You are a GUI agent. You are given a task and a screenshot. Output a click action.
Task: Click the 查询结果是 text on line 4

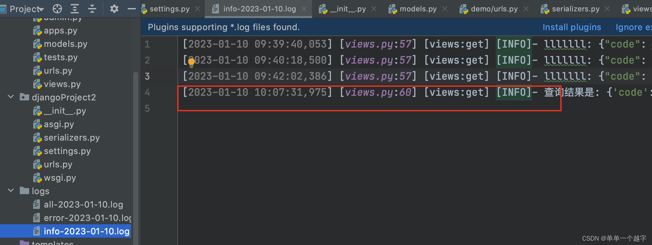click(x=569, y=92)
